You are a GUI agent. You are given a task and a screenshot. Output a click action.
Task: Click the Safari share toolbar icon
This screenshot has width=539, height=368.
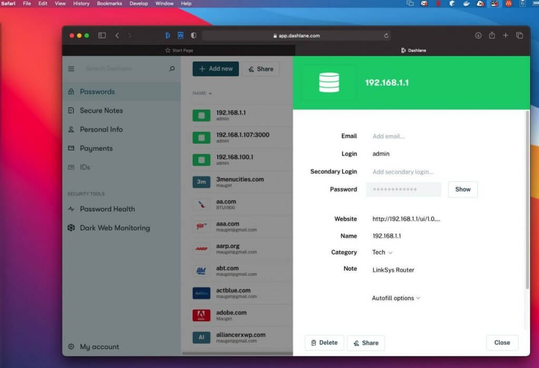tap(492, 36)
